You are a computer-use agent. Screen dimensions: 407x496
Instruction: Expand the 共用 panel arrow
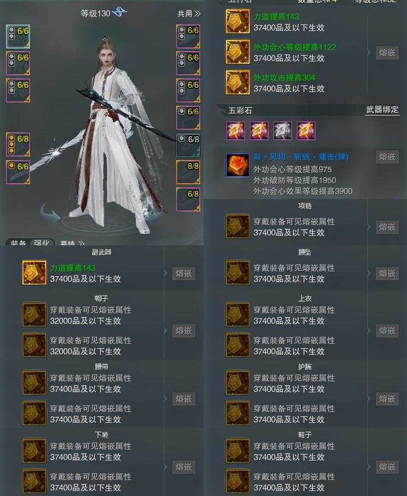pos(197,14)
